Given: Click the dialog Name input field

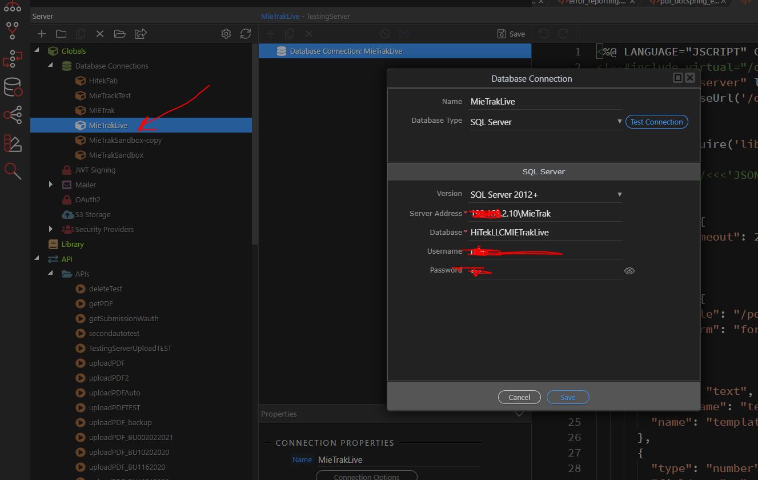Looking at the screenshot, I should point(546,102).
